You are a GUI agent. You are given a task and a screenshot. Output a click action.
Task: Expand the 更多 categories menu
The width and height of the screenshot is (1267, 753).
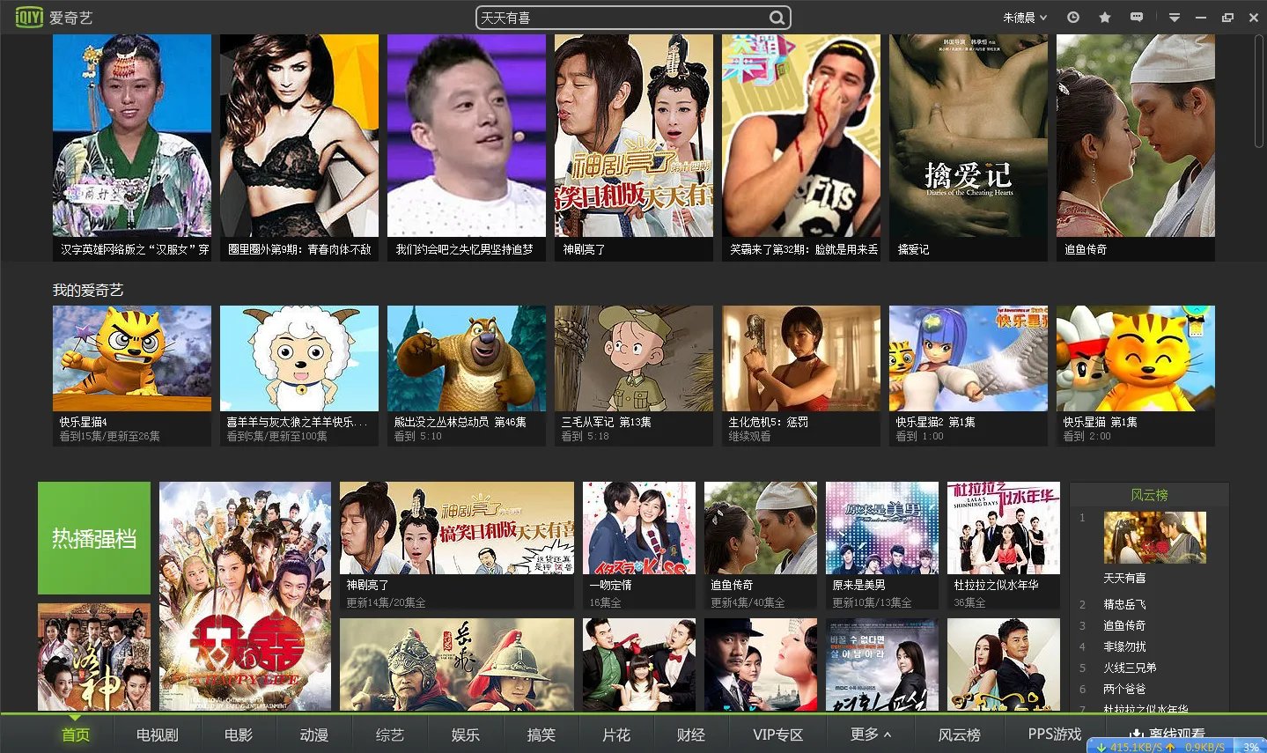(871, 734)
